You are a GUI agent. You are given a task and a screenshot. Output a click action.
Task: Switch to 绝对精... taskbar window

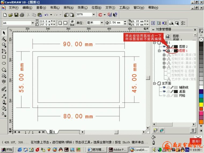point(97,150)
